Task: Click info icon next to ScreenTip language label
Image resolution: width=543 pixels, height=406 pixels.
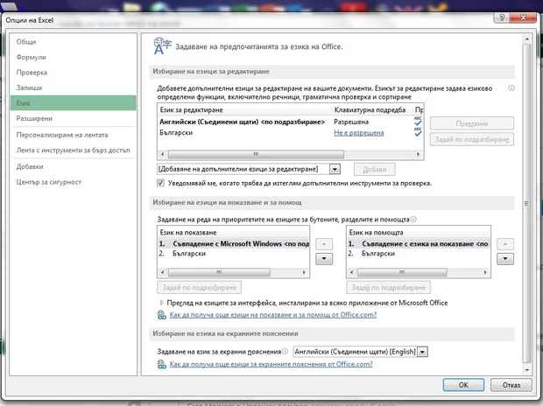Action: [285, 352]
